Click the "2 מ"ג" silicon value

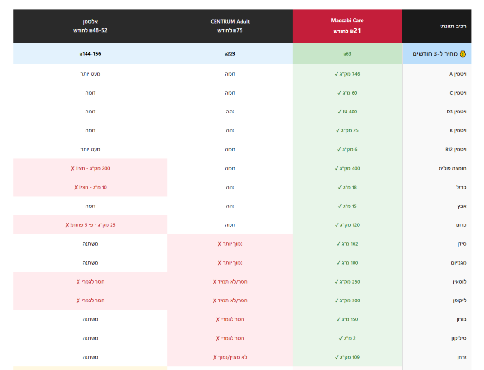pos(347,338)
